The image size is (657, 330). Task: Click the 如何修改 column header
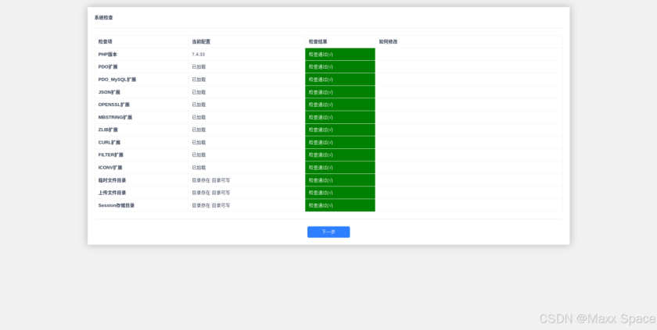click(x=388, y=42)
